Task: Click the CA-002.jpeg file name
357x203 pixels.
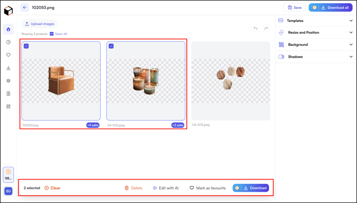Action: click(116, 125)
